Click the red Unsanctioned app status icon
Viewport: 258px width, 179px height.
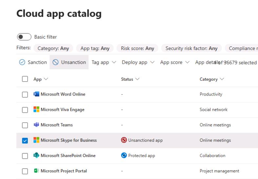click(124, 140)
